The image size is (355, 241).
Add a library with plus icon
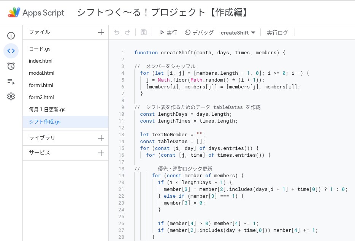101,138
